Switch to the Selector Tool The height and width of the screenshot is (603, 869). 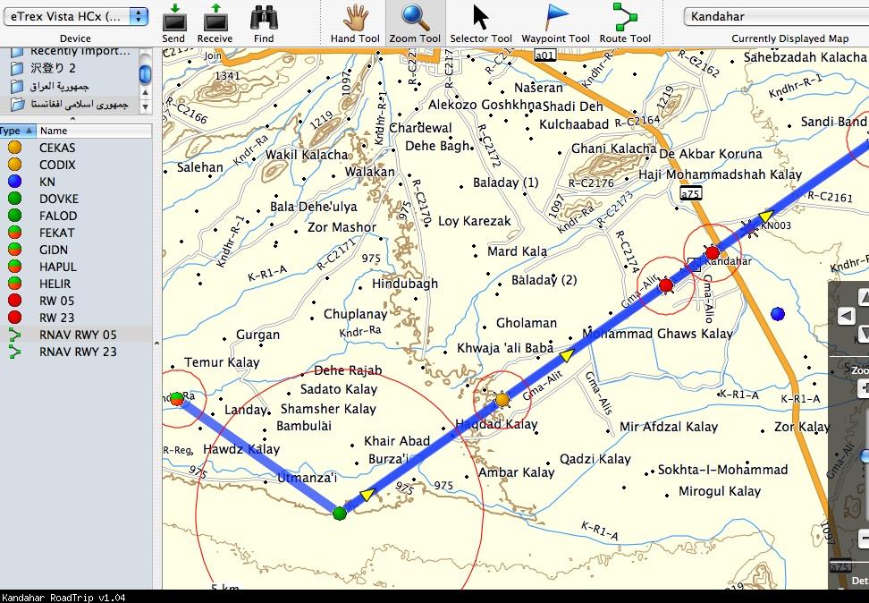point(480,20)
